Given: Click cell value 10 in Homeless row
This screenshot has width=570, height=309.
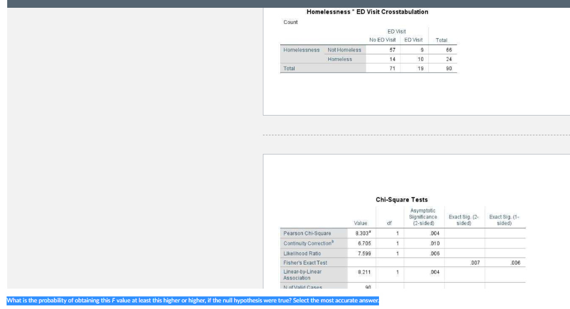Looking at the screenshot, I should [420, 59].
